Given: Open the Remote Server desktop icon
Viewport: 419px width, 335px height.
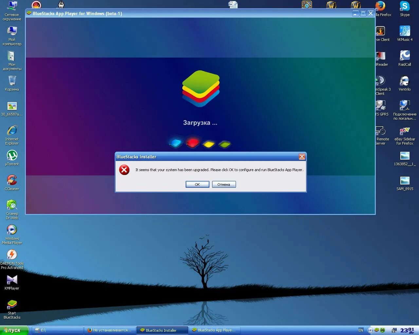Looking at the screenshot, I should [382, 135].
